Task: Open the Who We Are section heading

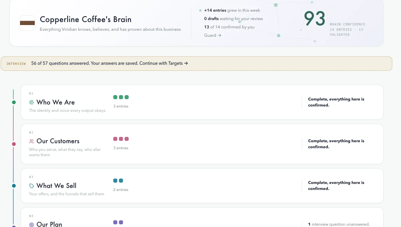Action: point(55,102)
